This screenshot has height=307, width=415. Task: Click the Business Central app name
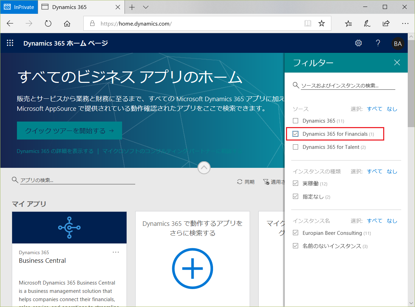click(42, 261)
